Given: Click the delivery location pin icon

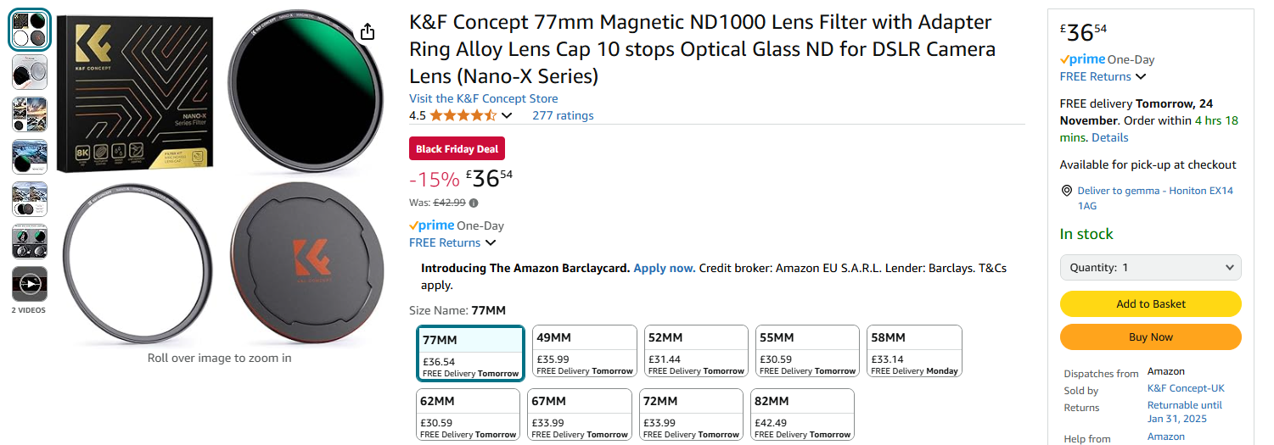Looking at the screenshot, I should (x=1066, y=191).
